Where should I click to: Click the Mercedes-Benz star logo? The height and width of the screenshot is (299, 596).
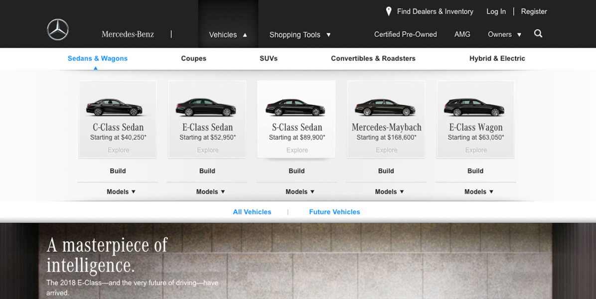pyautogui.click(x=58, y=30)
